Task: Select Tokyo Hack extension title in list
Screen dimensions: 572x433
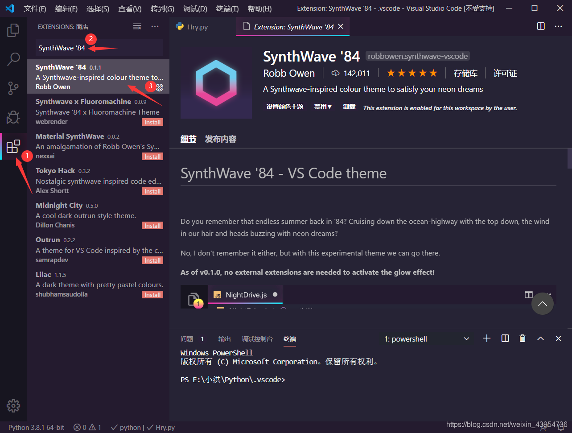Action: (x=55, y=171)
